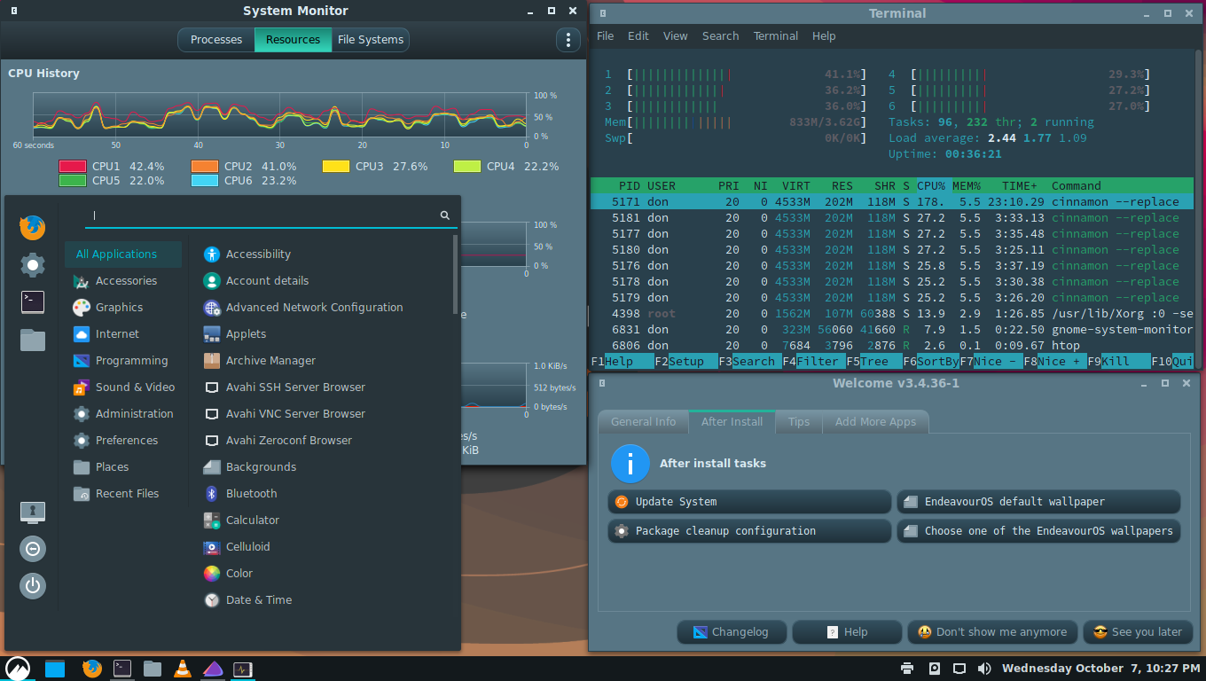Image resolution: width=1206 pixels, height=681 pixels.
Task: Open the Changelog button
Action: tap(732, 632)
